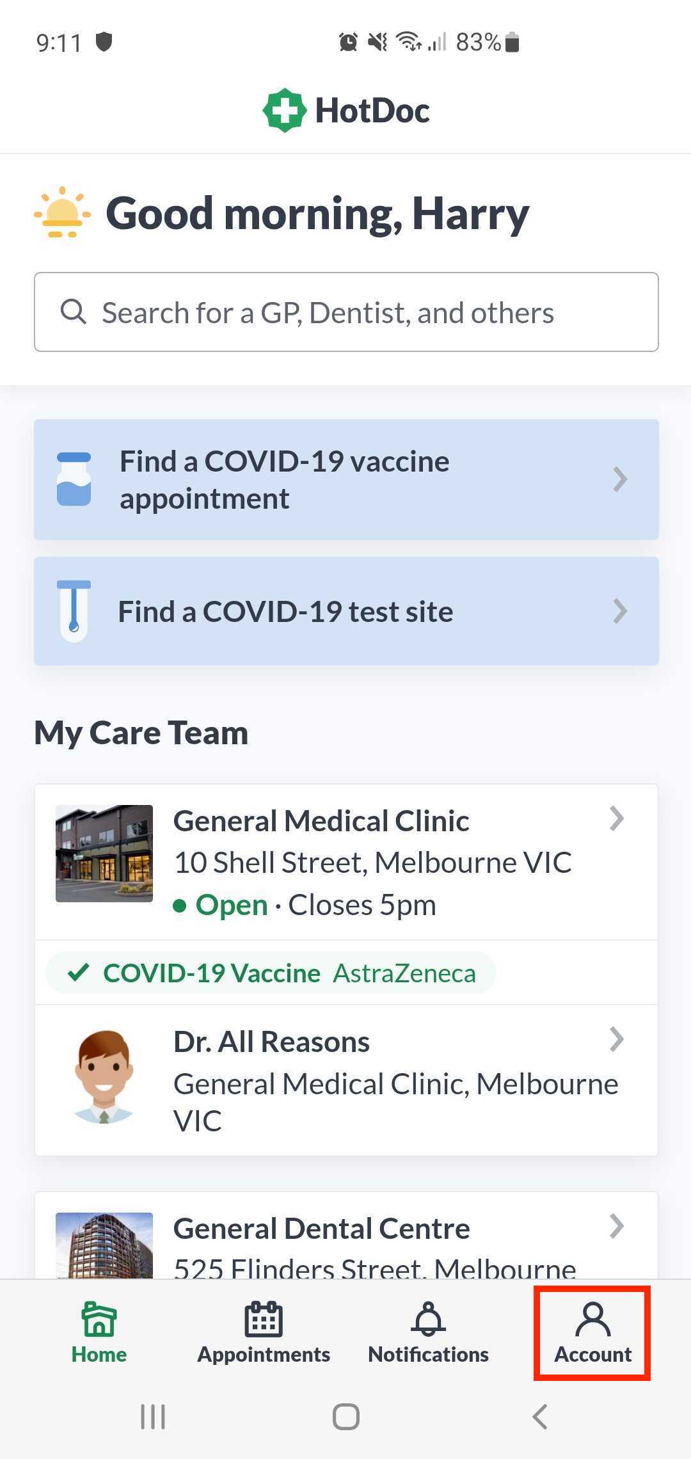Screen dimensions: 691x1459
Task: Open Appointments calendar icon
Action: click(264, 1319)
